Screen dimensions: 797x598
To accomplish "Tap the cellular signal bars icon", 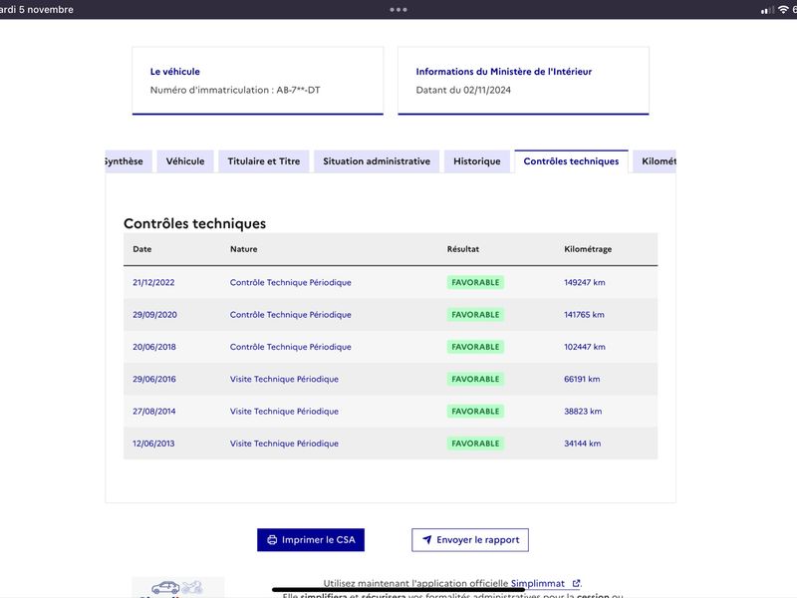I will 767,10.
